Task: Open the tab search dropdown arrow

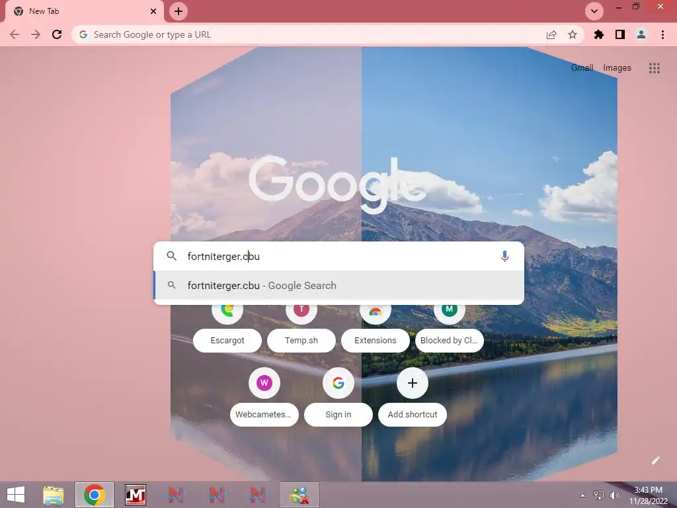Action: click(x=594, y=11)
